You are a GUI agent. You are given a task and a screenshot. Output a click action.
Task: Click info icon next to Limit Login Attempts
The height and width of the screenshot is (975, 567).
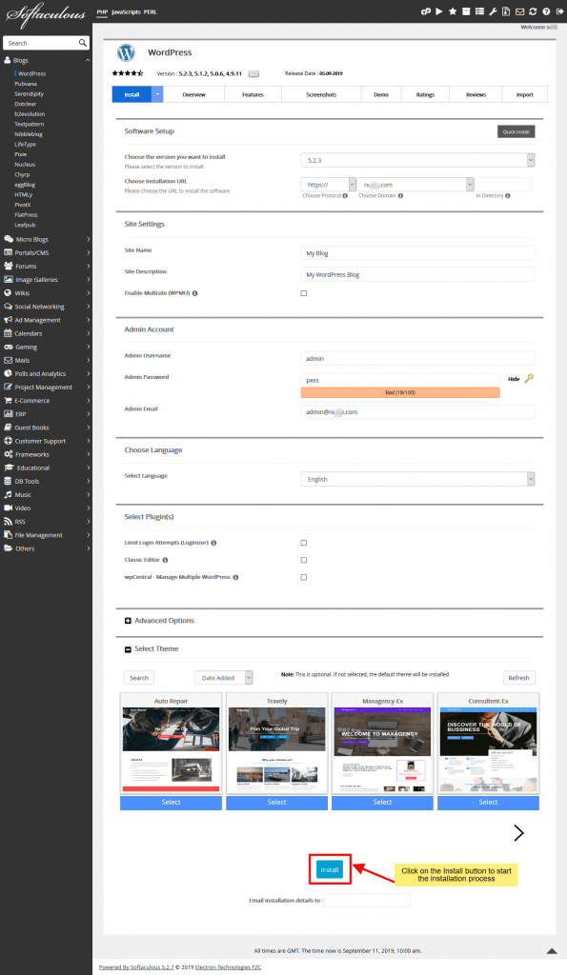(x=213, y=543)
